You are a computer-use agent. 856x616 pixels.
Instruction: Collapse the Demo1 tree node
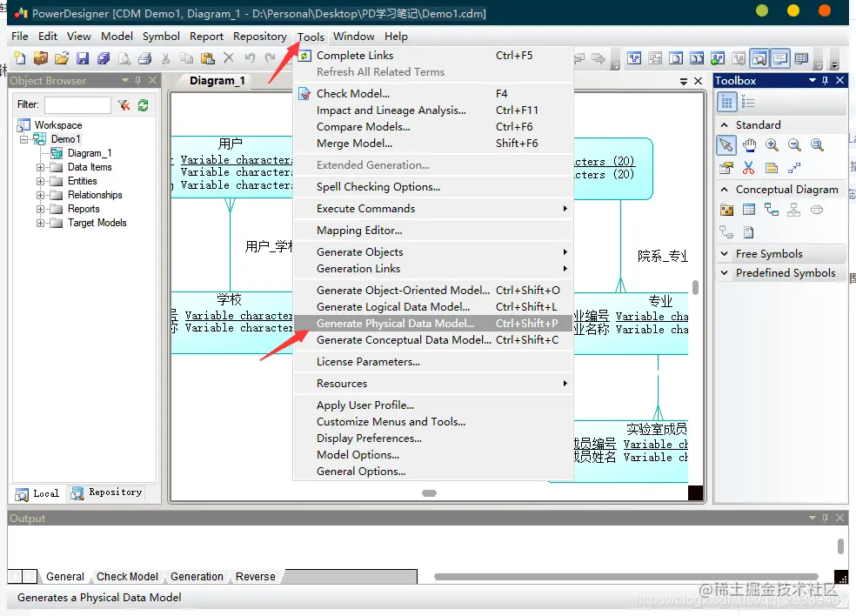click(x=24, y=139)
